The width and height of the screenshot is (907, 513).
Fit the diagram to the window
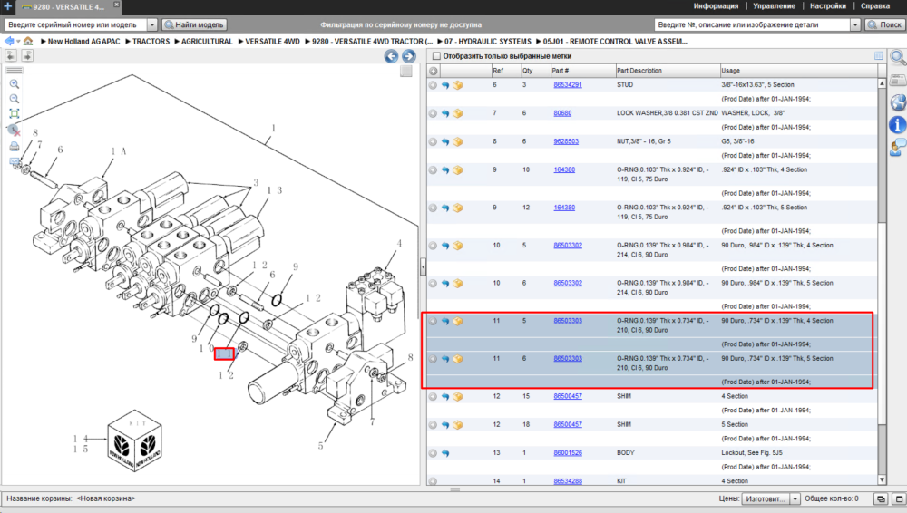tap(14, 114)
